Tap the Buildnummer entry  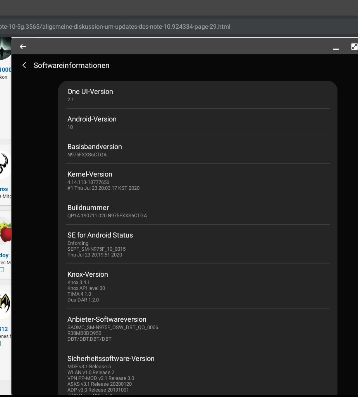[198, 211]
